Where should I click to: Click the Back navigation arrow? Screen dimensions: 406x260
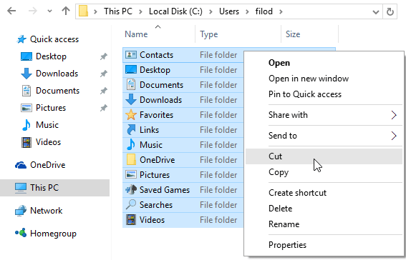click(x=11, y=11)
